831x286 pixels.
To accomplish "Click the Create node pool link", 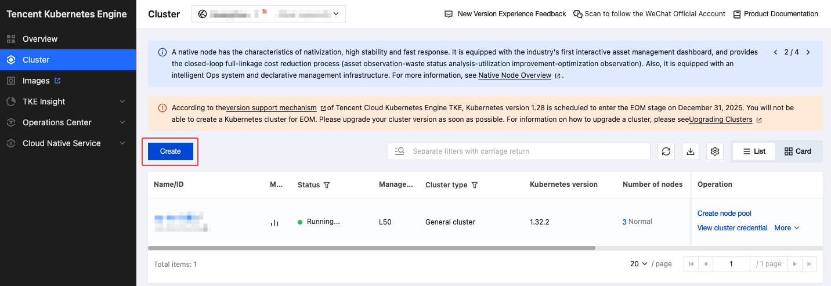I will 724,213.
